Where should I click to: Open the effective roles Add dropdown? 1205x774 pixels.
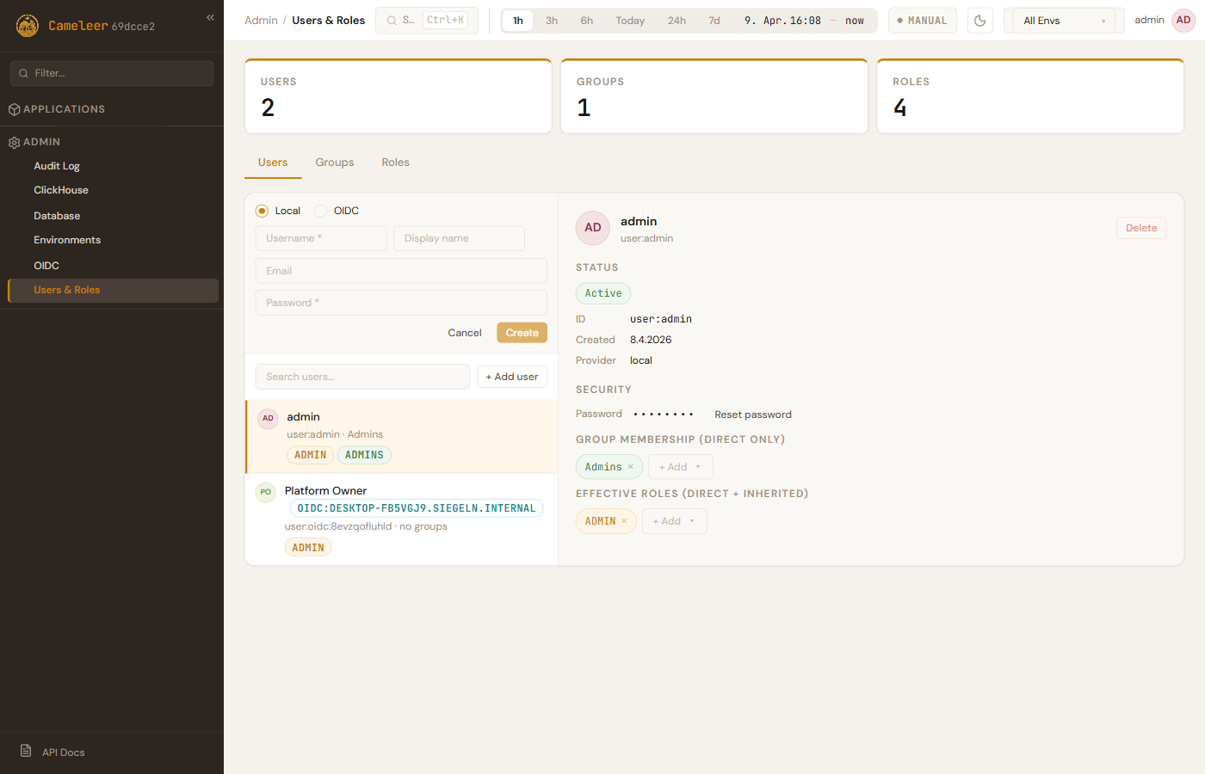coord(674,521)
